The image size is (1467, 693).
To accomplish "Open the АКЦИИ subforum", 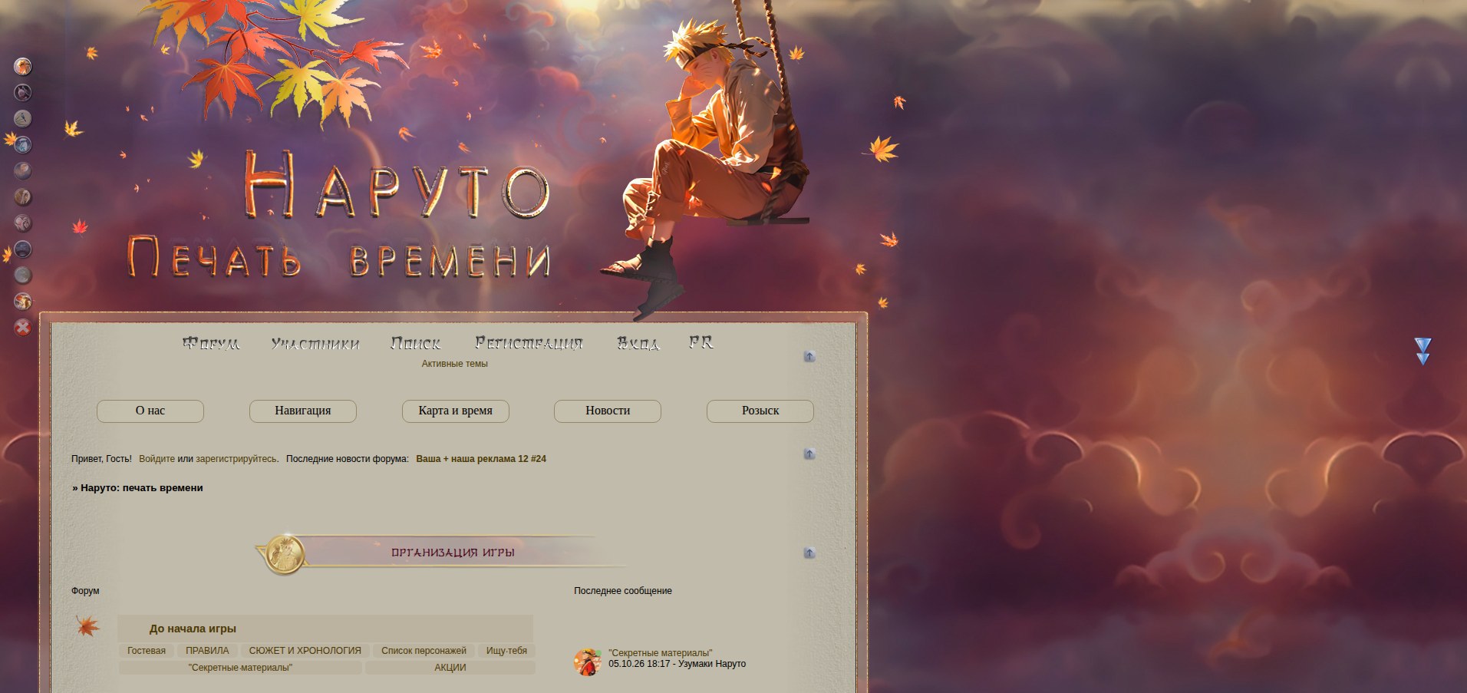I will click(450, 668).
